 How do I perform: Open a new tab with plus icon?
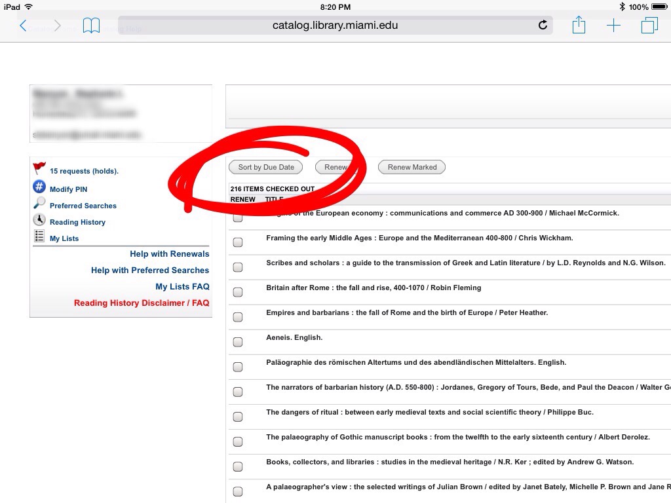(613, 26)
